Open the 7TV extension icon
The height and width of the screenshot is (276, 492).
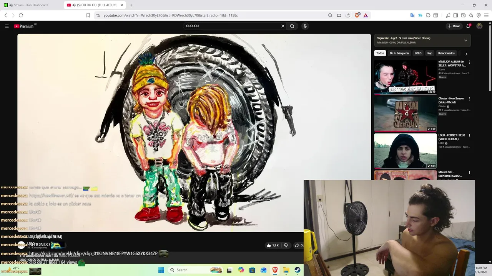[420, 15]
